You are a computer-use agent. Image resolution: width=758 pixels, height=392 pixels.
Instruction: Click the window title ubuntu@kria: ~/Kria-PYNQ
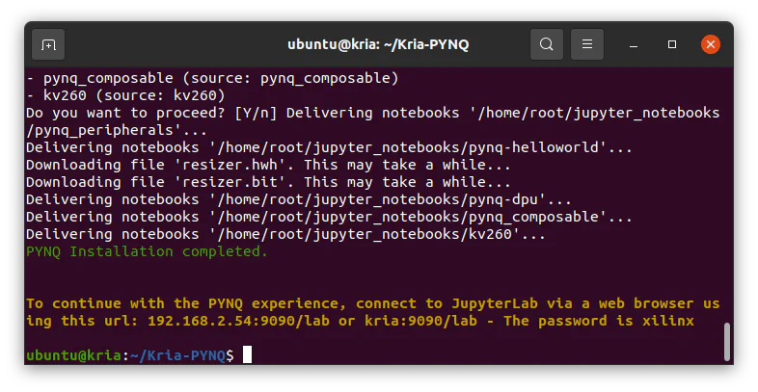coord(378,44)
